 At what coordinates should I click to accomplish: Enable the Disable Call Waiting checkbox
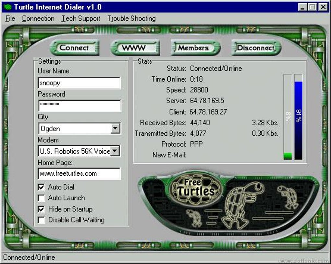[42, 220]
